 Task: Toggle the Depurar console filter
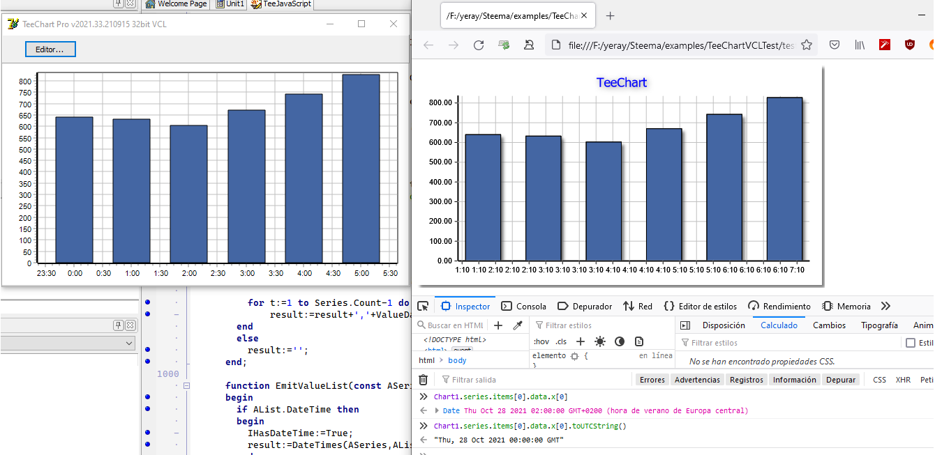[841, 380]
